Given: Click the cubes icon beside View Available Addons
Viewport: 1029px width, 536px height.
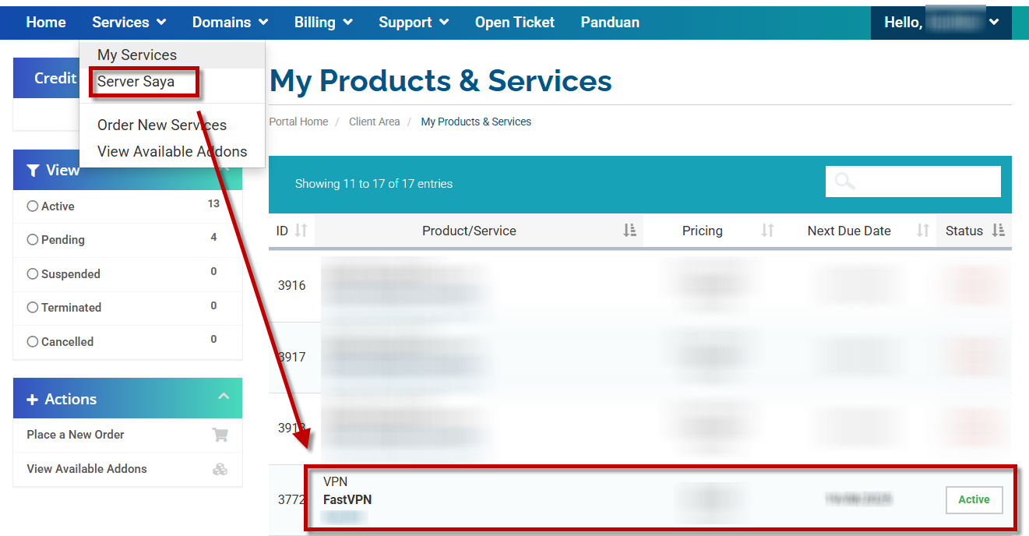Looking at the screenshot, I should [220, 469].
